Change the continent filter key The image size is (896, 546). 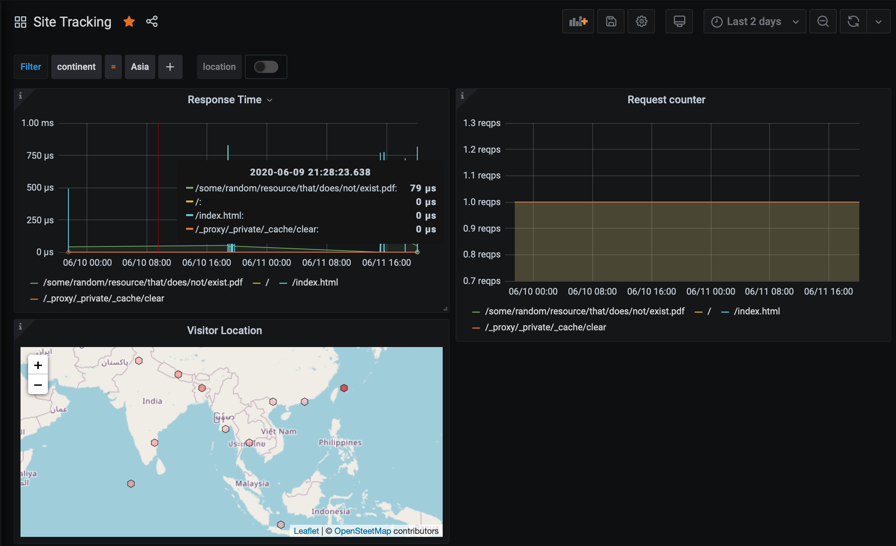tap(76, 67)
